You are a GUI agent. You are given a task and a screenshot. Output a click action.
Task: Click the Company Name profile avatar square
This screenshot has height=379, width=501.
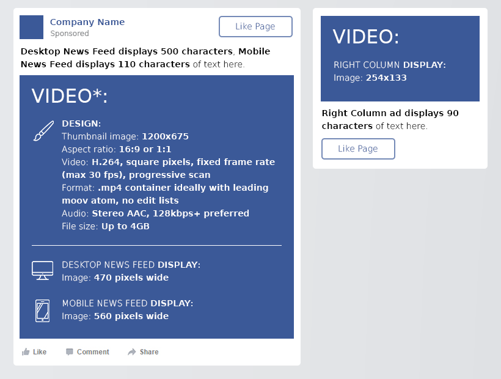(31, 27)
